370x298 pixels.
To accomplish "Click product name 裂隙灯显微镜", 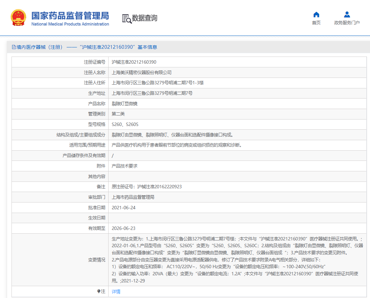I will coord(124,104).
